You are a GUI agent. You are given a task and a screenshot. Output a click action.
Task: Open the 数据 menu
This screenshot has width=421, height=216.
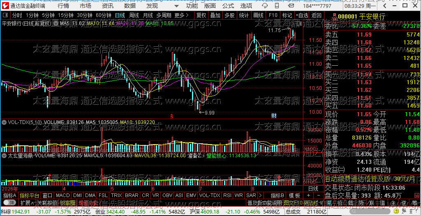130,6
